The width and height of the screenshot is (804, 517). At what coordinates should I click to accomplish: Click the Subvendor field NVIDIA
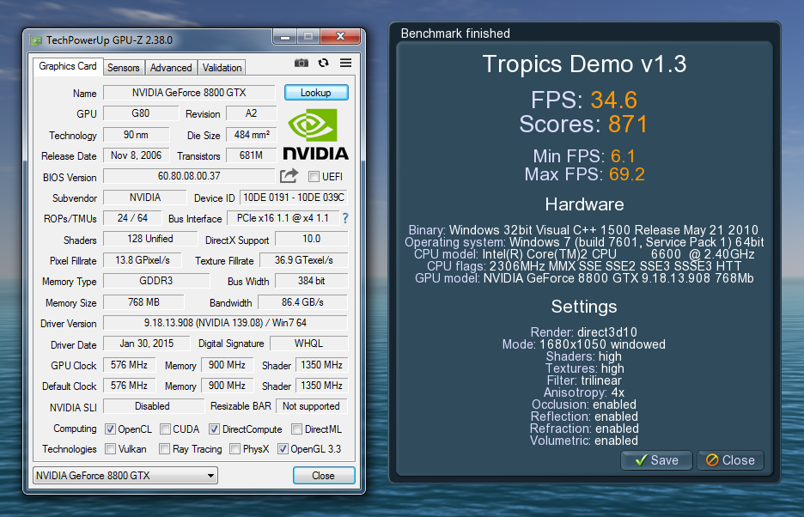(145, 198)
